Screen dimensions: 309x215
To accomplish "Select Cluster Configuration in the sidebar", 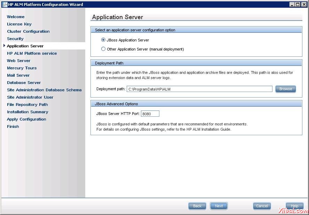I will [x=28, y=31].
